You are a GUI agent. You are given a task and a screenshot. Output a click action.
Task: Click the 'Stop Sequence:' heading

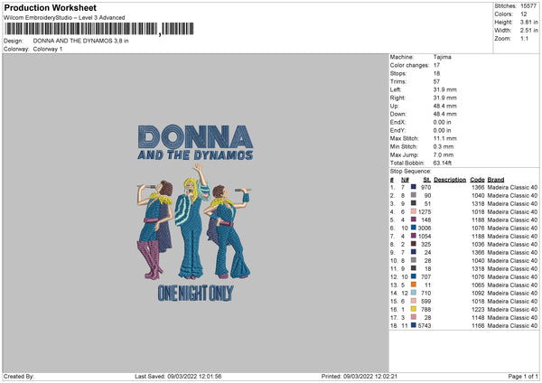[411, 172]
